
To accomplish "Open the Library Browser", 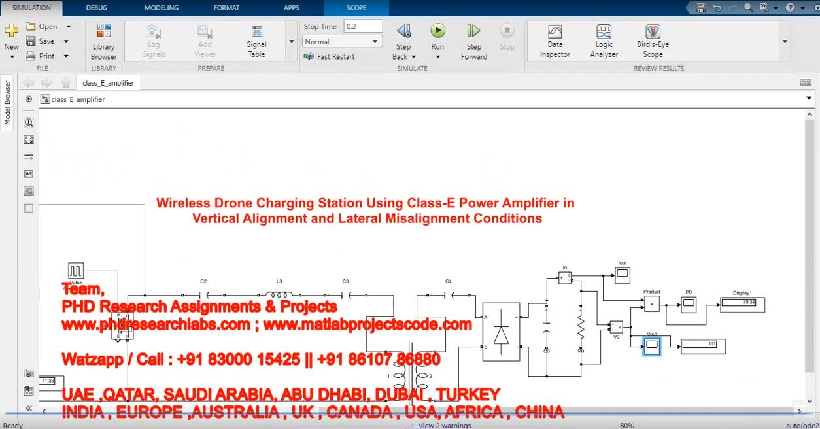I will point(104,42).
